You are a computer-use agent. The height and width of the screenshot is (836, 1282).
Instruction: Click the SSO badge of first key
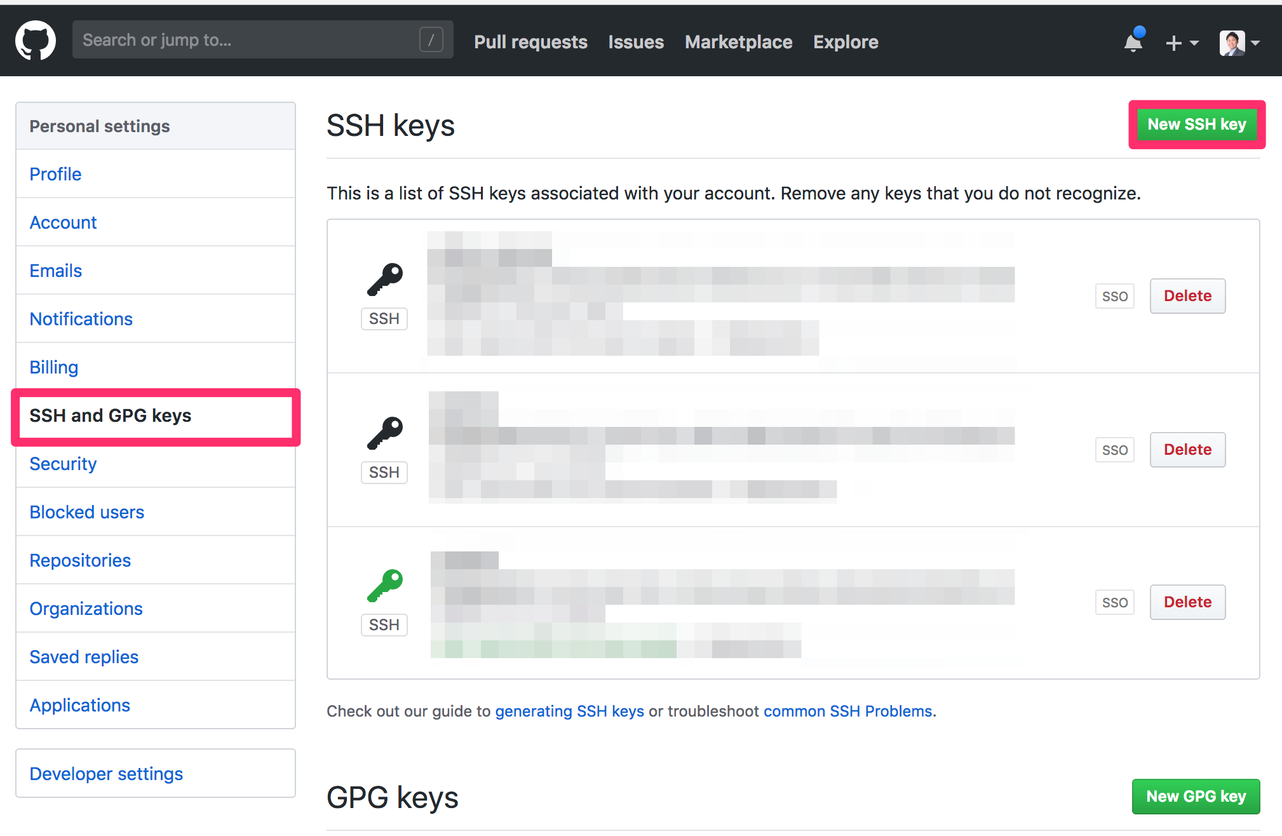[x=1114, y=296]
